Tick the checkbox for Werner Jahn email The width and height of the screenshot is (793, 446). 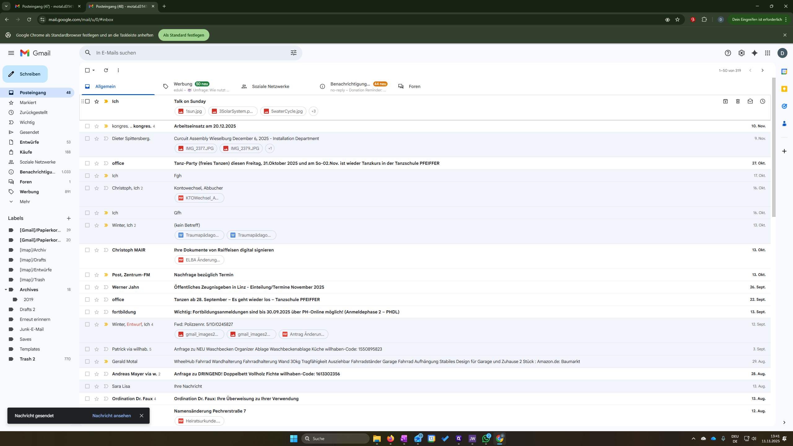87,287
